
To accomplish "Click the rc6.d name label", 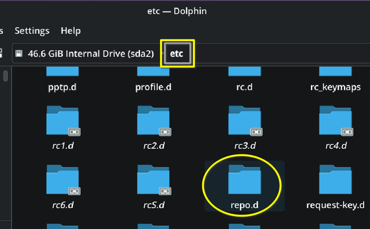I will (63, 205).
